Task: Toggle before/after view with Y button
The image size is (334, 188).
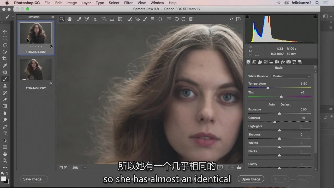Action: (x=220, y=167)
